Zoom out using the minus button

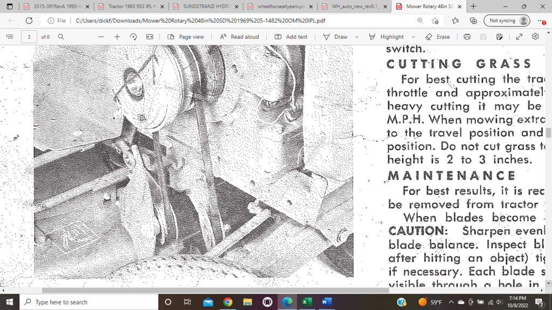101,37
